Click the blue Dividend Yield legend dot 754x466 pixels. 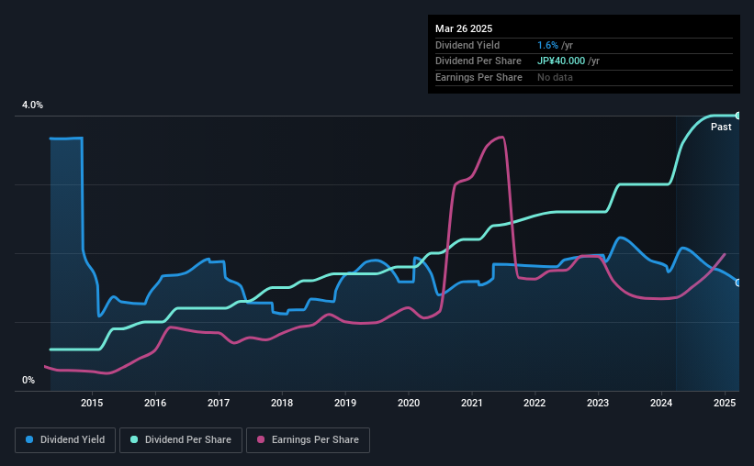[x=29, y=439]
